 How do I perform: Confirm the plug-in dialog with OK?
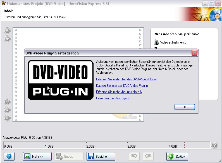click(185, 107)
